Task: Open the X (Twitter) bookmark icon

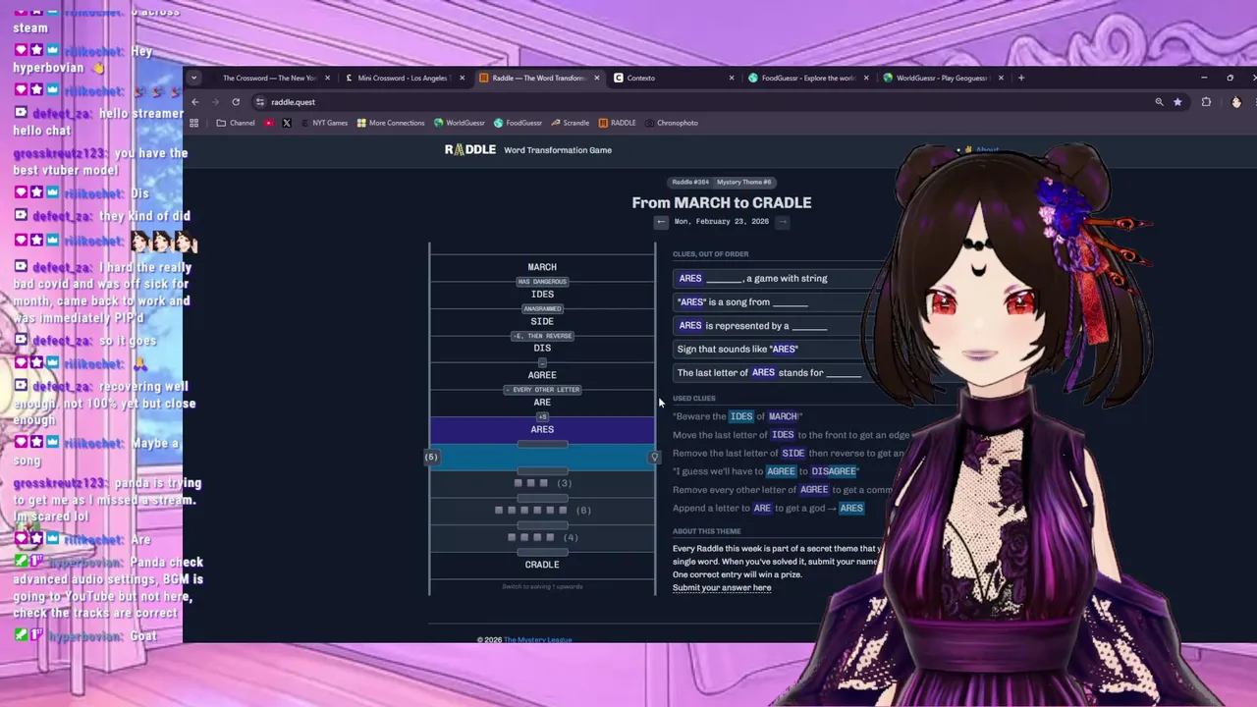Action: [x=287, y=123]
